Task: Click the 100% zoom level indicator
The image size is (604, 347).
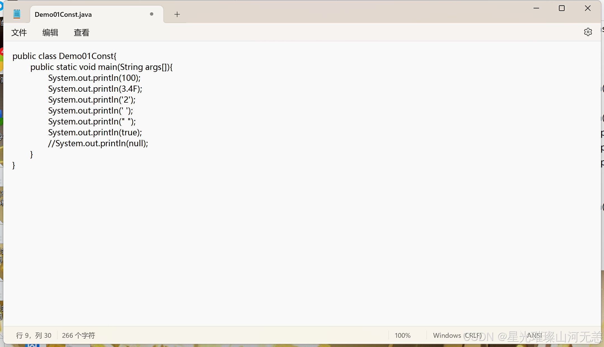Action: (402, 335)
